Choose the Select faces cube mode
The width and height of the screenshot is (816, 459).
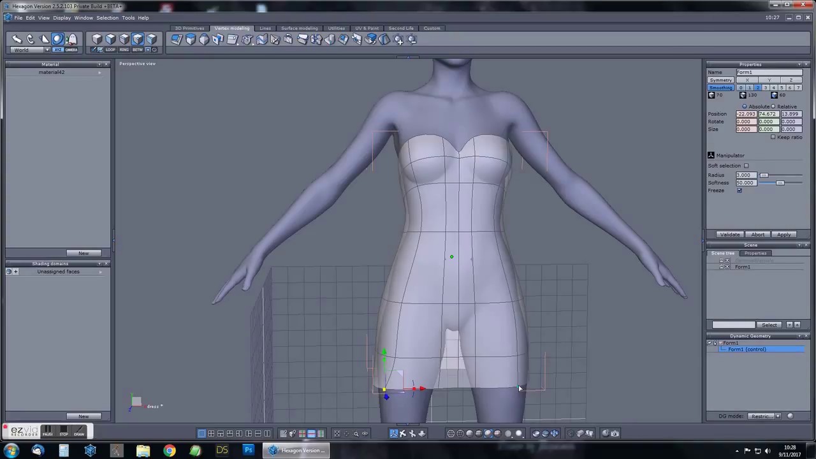point(111,40)
